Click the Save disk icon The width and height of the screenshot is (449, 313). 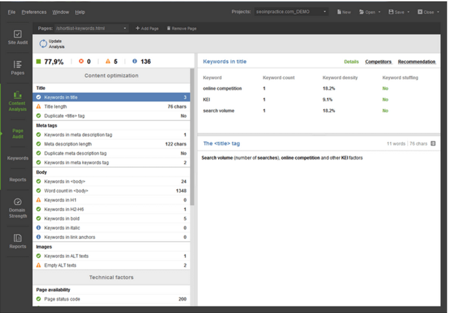[391, 12]
